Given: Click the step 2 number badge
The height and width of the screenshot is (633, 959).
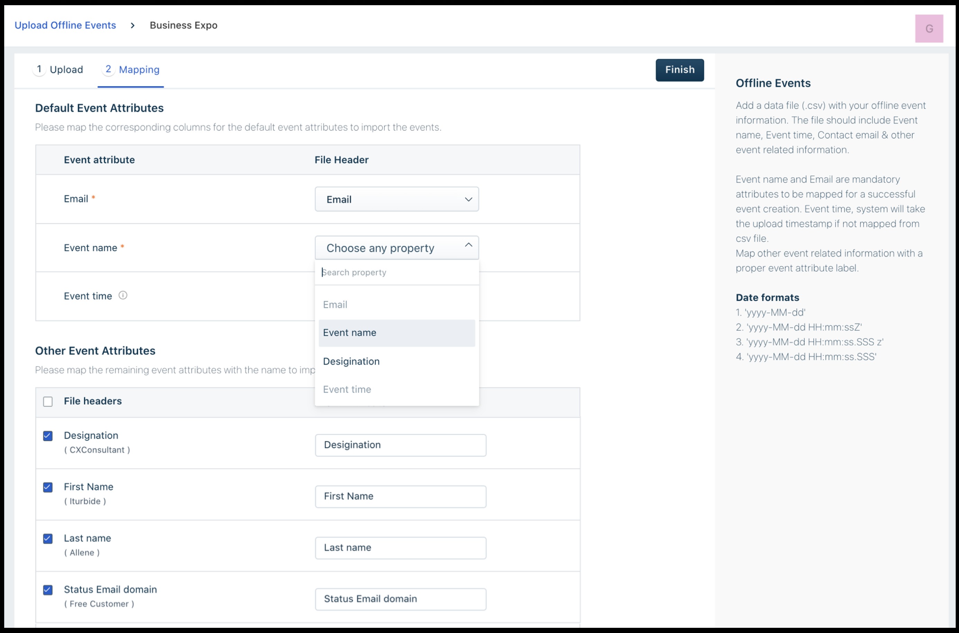Looking at the screenshot, I should [108, 70].
